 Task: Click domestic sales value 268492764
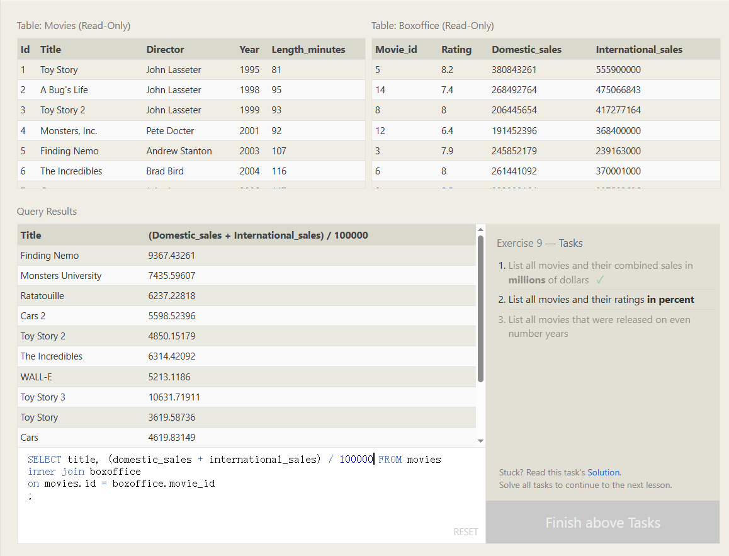[514, 89]
